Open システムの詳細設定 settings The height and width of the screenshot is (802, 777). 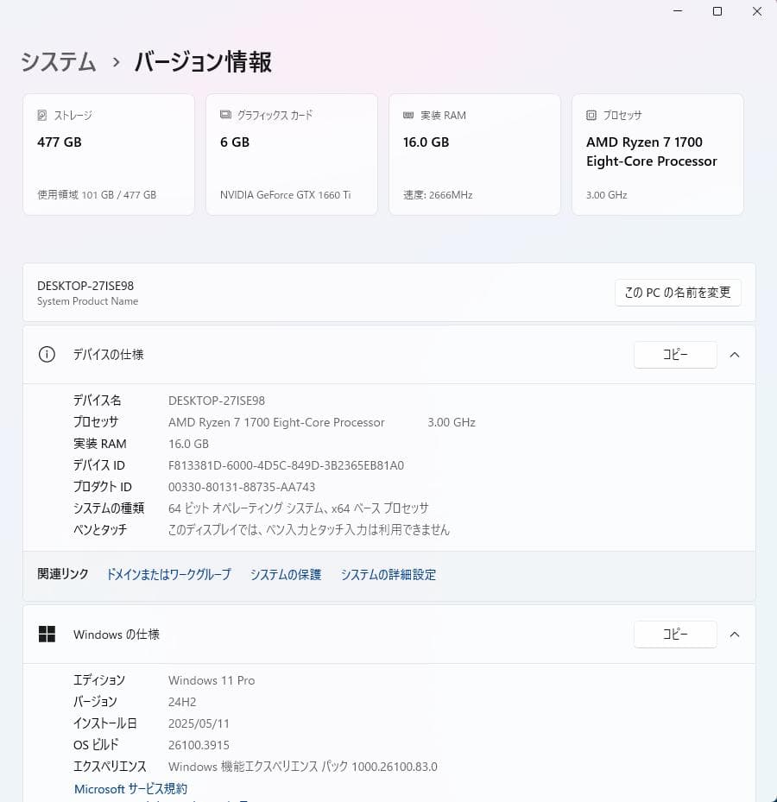point(388,574)
